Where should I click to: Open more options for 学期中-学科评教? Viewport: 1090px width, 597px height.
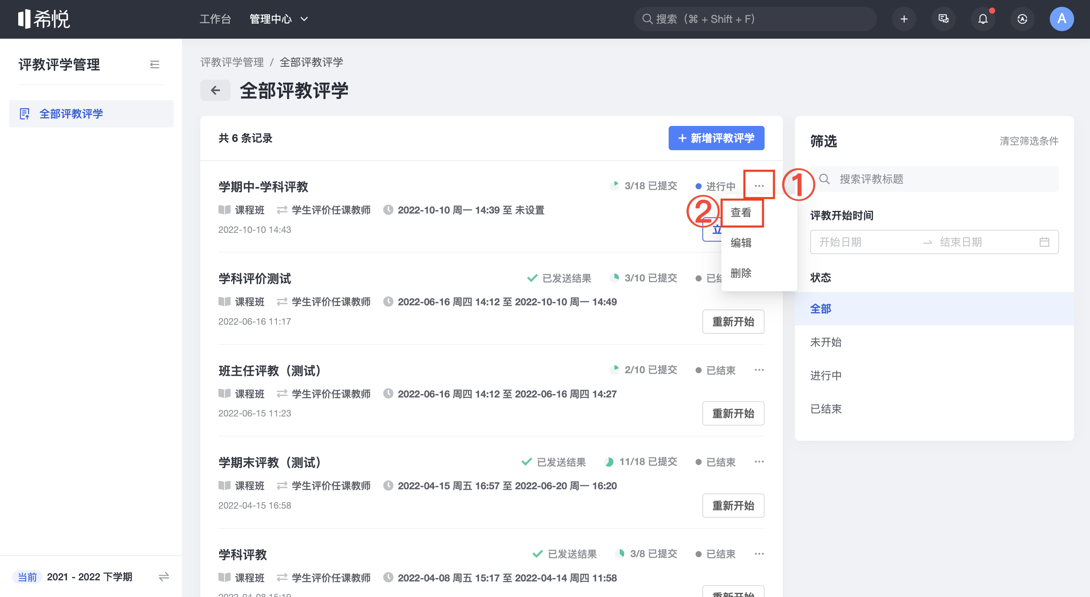pyautogui.click(x=759, y=186)
